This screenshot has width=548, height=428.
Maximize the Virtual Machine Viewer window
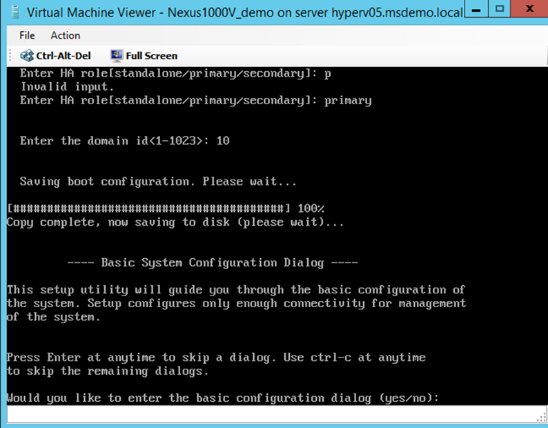pos(500,9)
